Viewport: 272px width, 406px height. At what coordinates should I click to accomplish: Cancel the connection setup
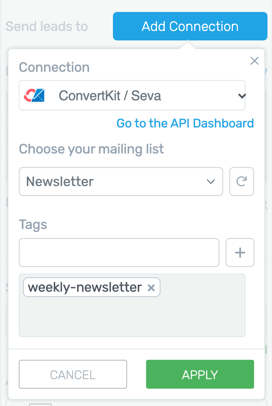point(73,375)
